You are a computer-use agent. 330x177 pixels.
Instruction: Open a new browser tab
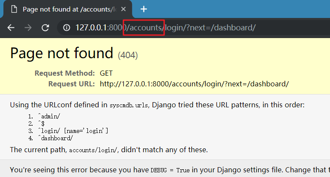[144, 9]
